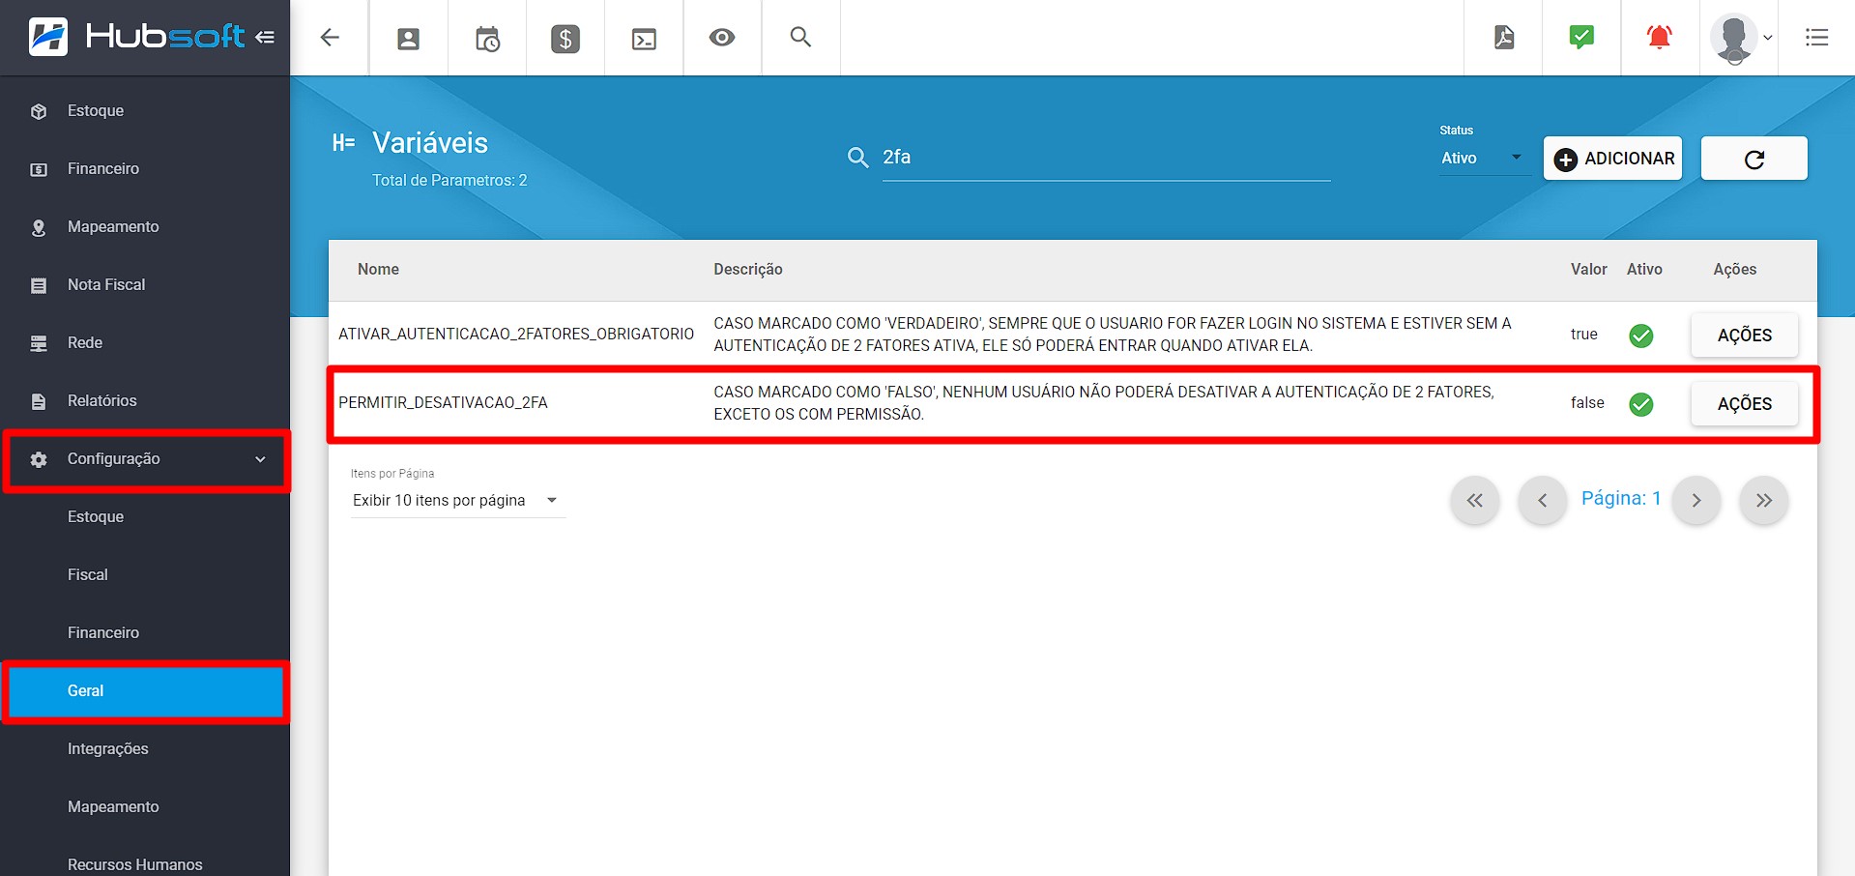Open the items per page dropdown
The image size is (1855, 876).
pyautogui.click(x=456, y=500)
